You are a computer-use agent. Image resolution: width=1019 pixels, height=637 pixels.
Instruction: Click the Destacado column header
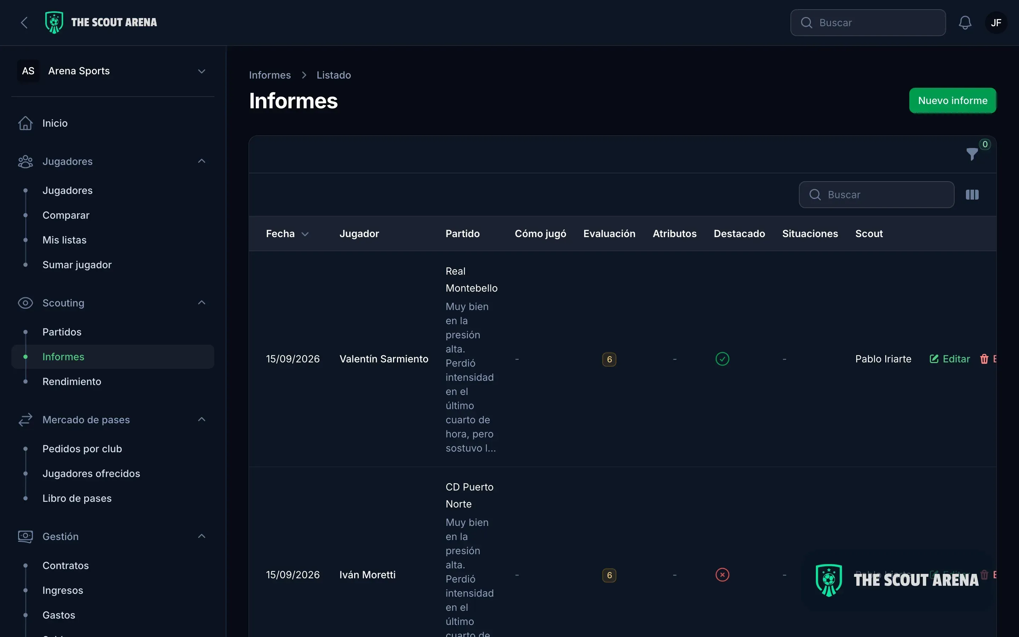coord(739,234)
